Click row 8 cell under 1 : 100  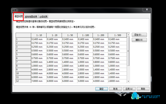point(85,66)
